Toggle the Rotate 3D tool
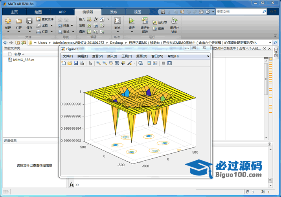 117,63
